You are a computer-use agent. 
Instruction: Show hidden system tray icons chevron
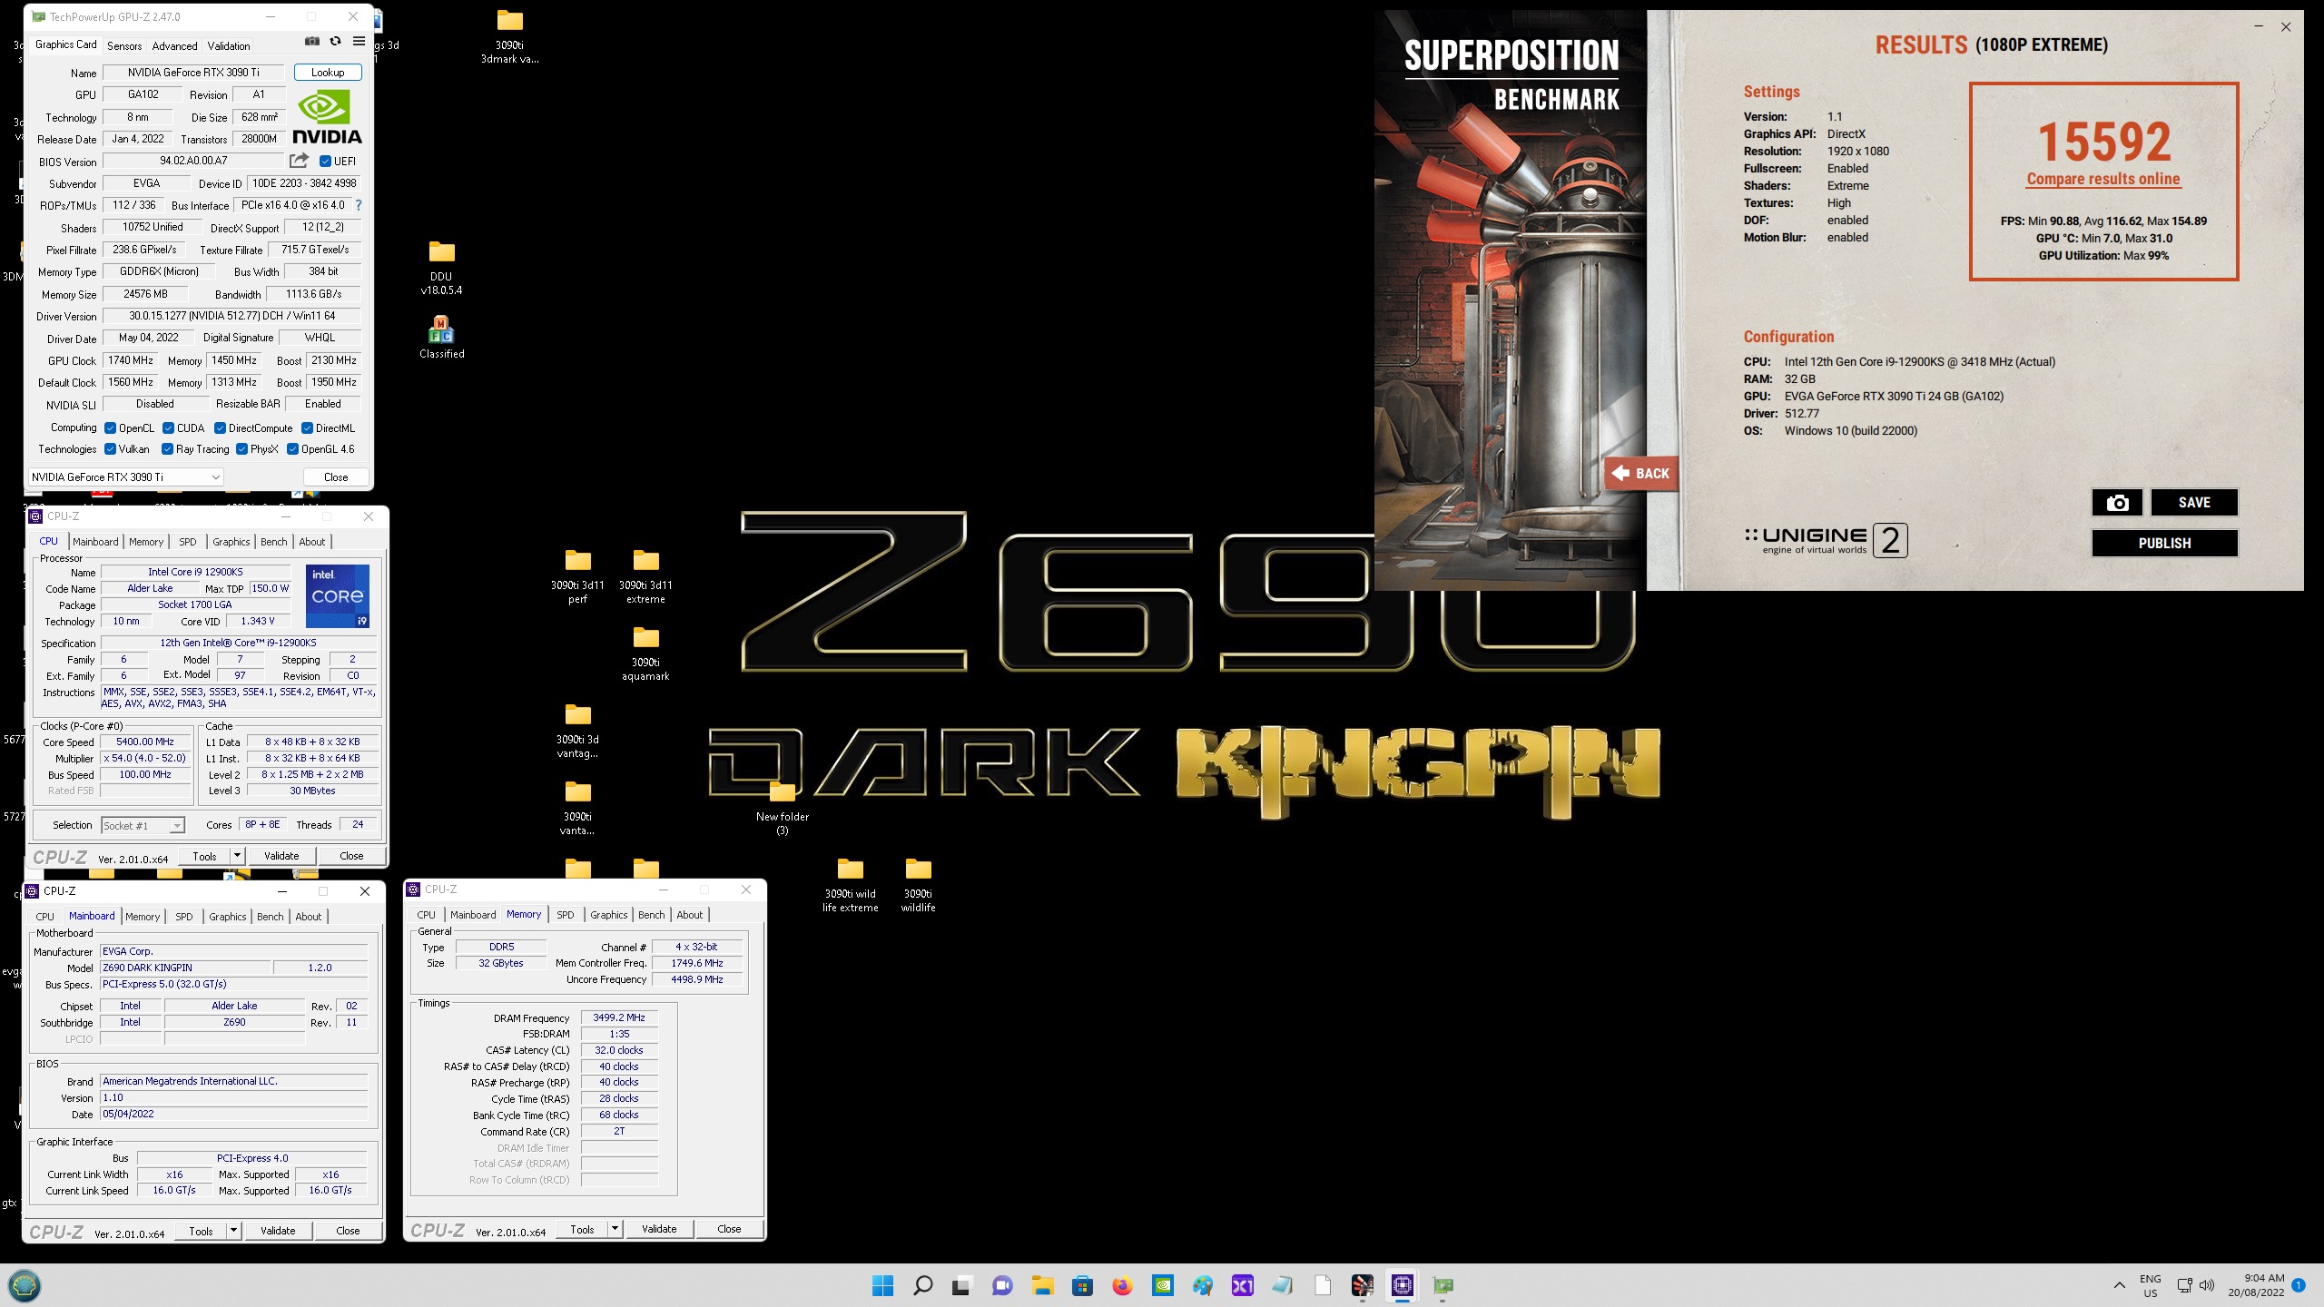[x=2119, y=1285]
